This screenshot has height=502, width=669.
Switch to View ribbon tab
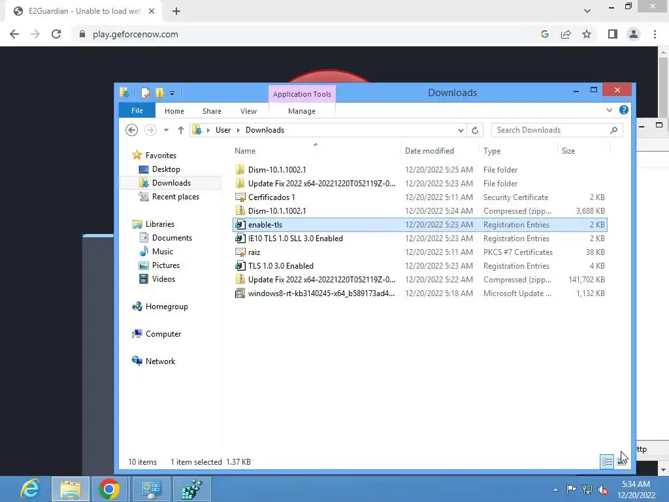tap(248, 111)
